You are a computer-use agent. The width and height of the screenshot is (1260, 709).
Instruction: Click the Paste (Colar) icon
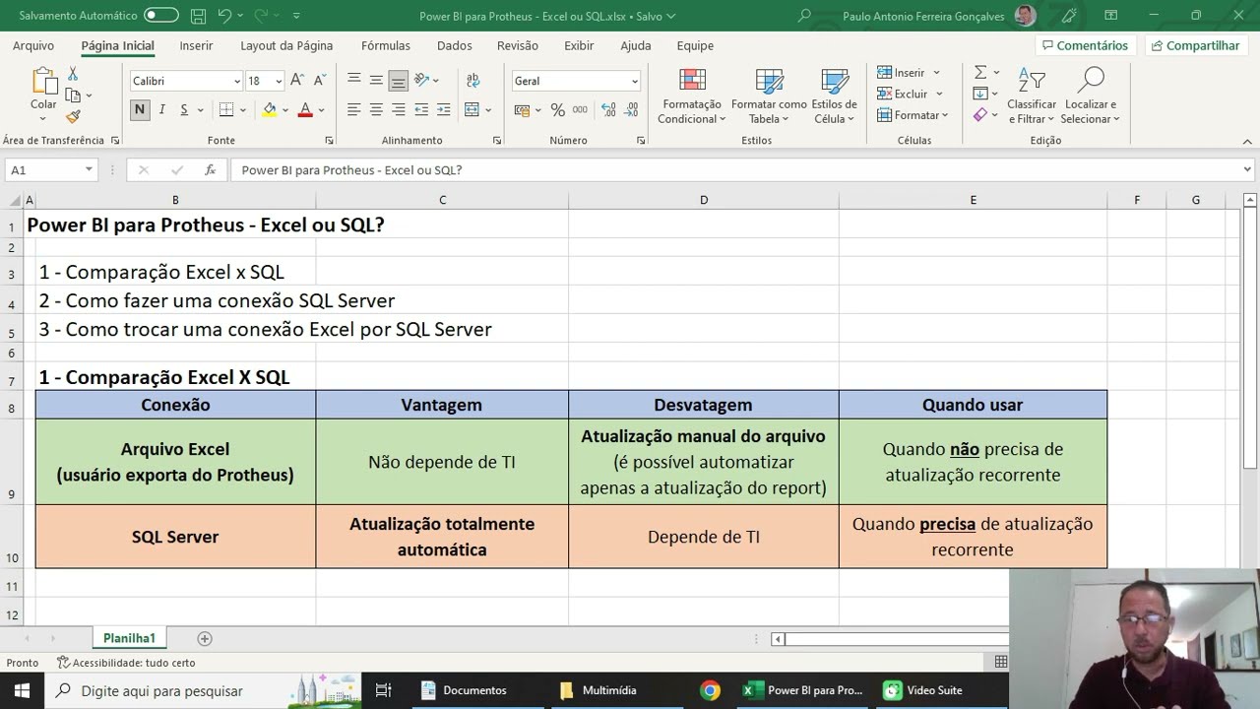tap(43, 81)
